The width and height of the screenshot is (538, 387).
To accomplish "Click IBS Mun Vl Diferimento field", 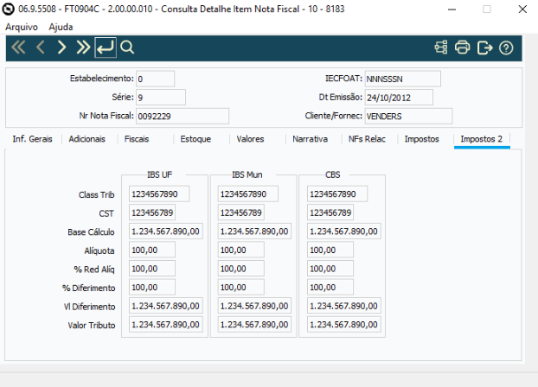I will pyautogui.click(x=254, y=306).
